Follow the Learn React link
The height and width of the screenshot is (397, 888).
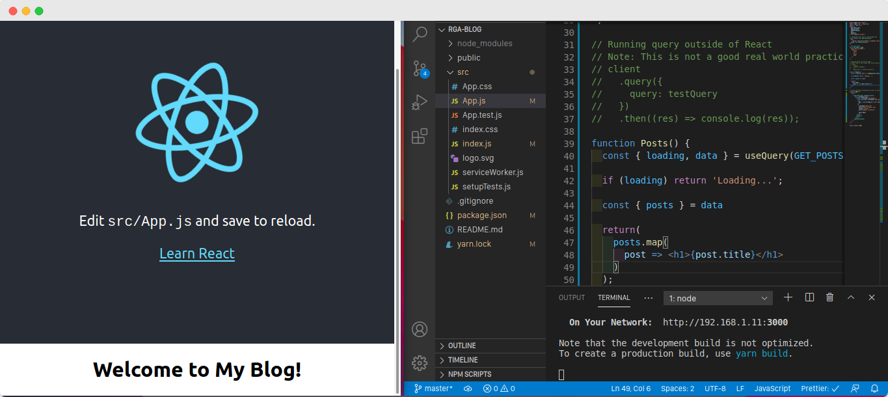click(197, 254)
